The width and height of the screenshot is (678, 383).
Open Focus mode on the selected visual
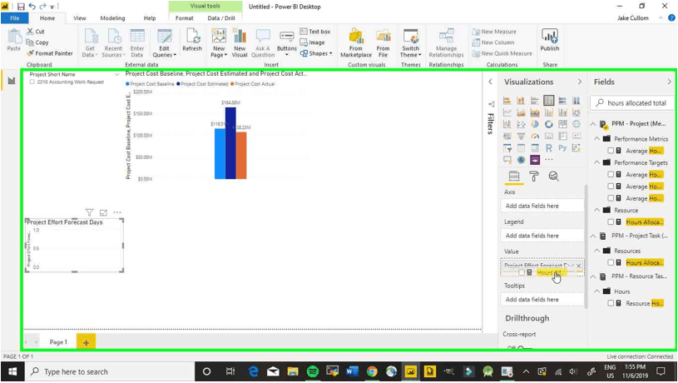click(x=103, y=212)
